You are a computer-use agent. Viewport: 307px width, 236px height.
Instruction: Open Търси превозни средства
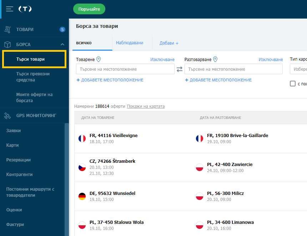[x=33, y=77]
